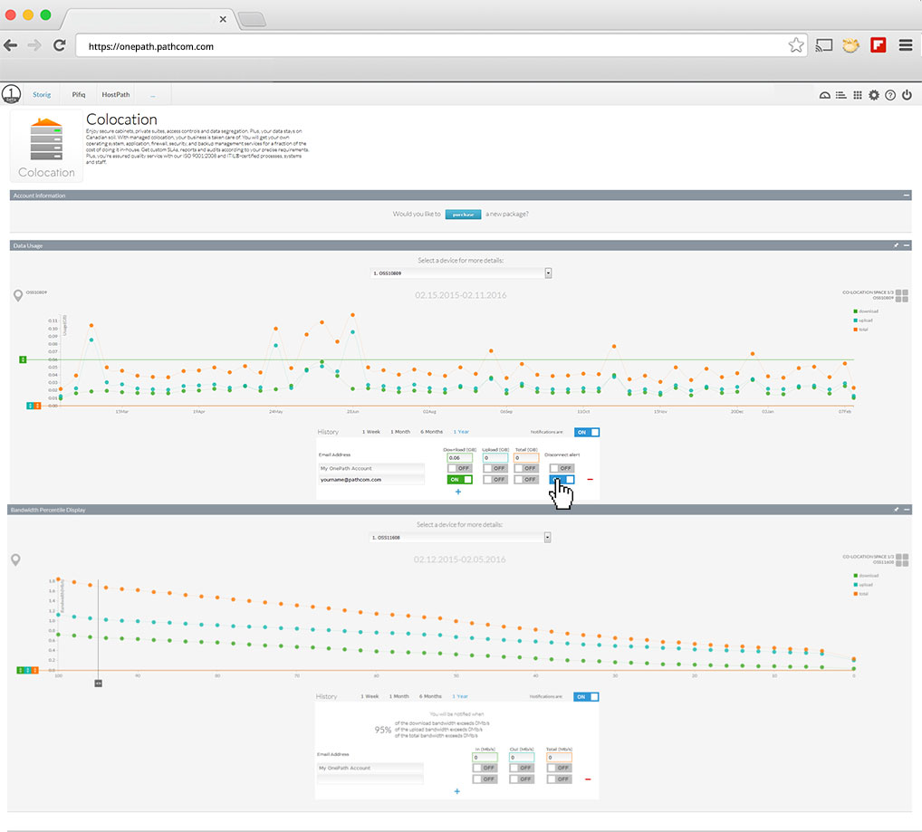This screenshot has width=922, height=832.
Task: Click the Total (Mb/s) threshold field
Action: tap(559, 758)
